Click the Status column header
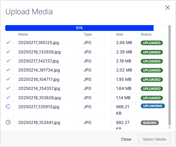Viewport: 176px width, 147px height. [x=146, y=34]
